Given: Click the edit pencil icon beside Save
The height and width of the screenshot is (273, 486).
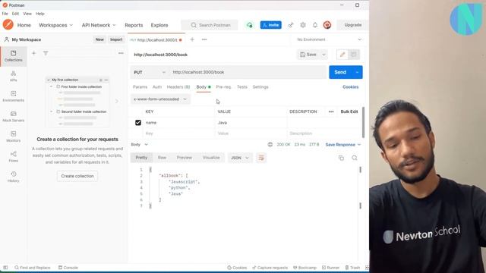Looking at the screenshot, I should click(342, 55).
